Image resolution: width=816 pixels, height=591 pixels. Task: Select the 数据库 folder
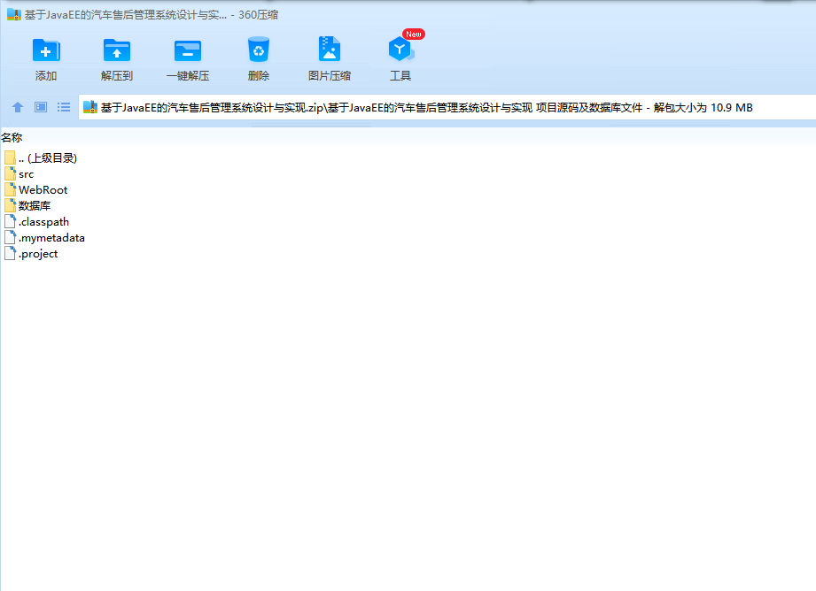[x=27, y=205]
